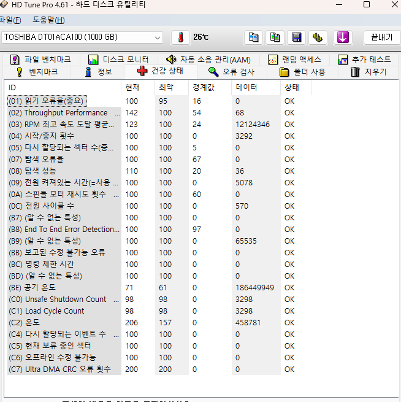Click the 26℃ temperature readout
Screen dimensions: 401x402
click(201, 37)
